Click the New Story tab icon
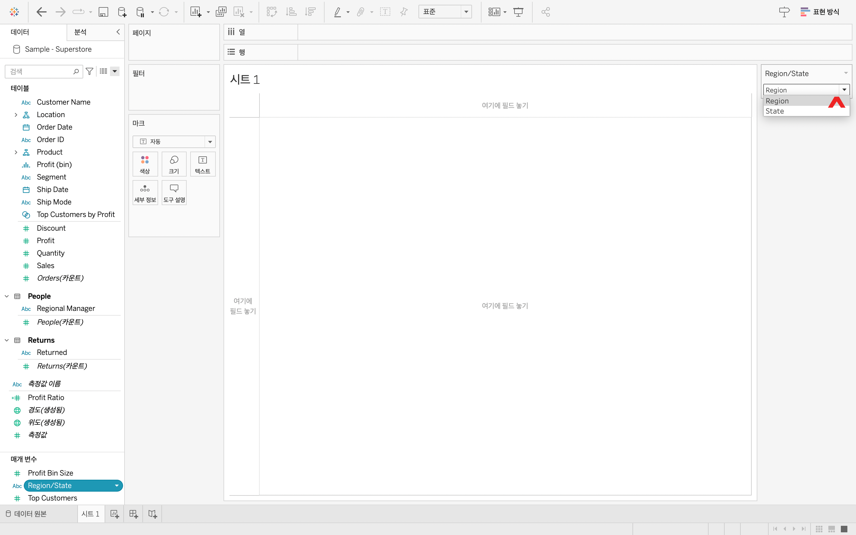This screenshot has width=856, height=535. [x=152, y=514]
